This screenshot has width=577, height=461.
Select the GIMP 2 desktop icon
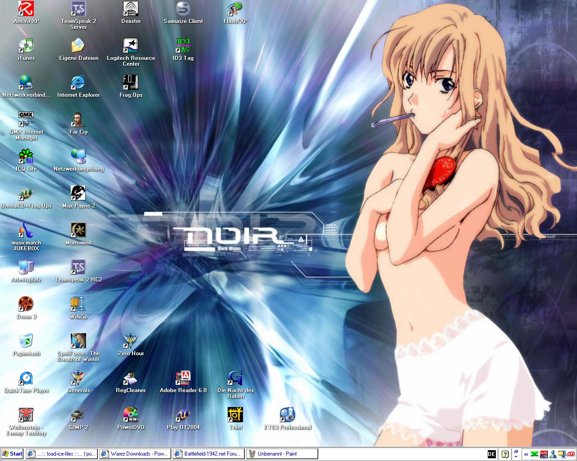[78, 419]
